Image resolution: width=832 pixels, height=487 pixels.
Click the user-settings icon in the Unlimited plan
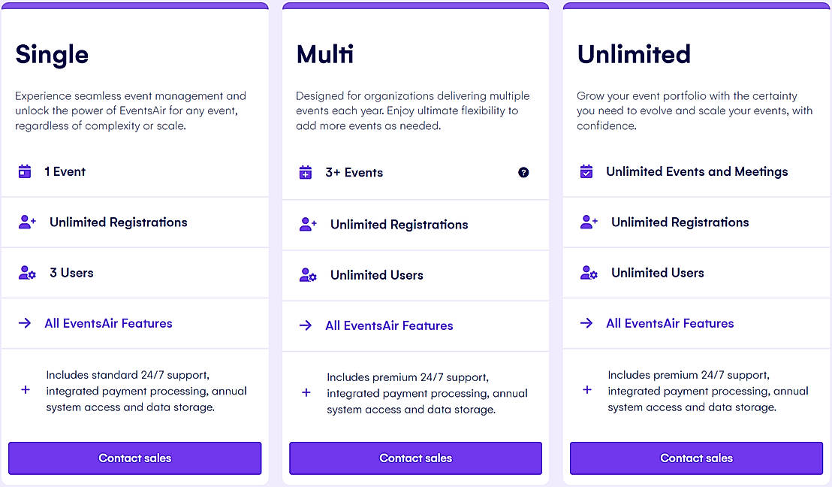click(589, 273)
